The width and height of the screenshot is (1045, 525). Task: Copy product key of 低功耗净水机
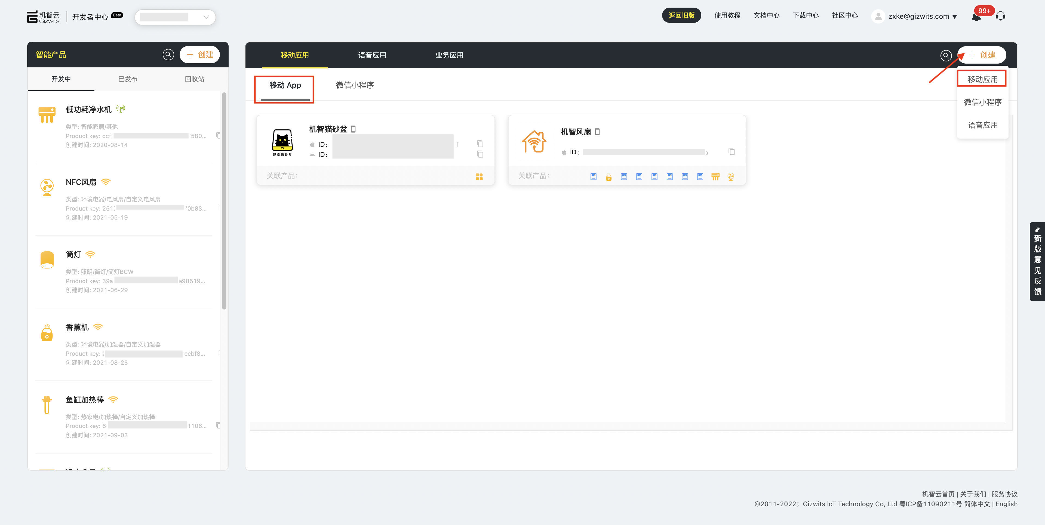[x=218, y=135]
